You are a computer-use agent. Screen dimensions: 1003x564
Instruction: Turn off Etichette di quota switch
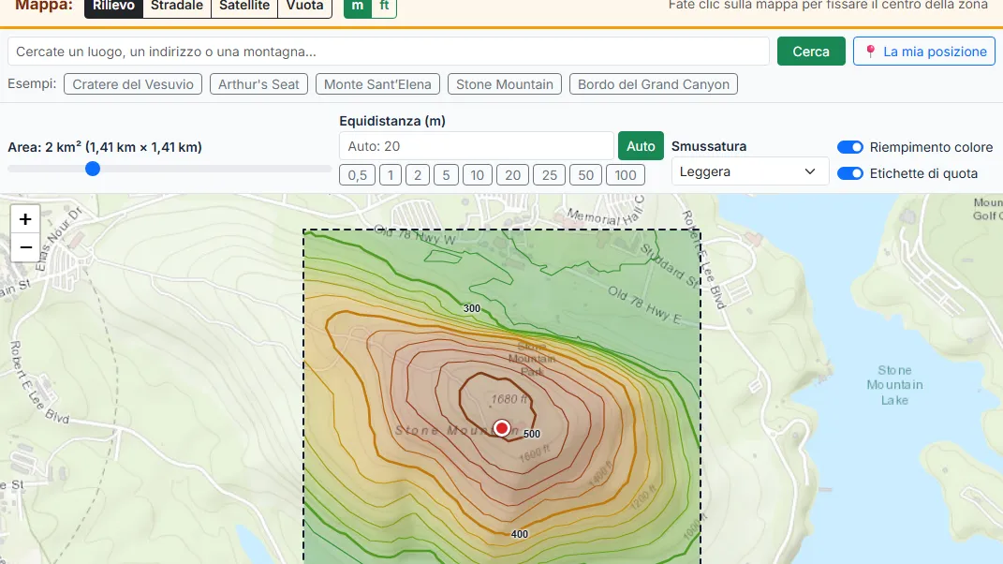(850, 173)
